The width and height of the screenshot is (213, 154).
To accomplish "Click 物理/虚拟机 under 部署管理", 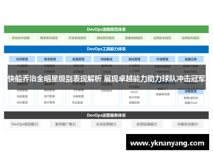I will pos(191,98).
